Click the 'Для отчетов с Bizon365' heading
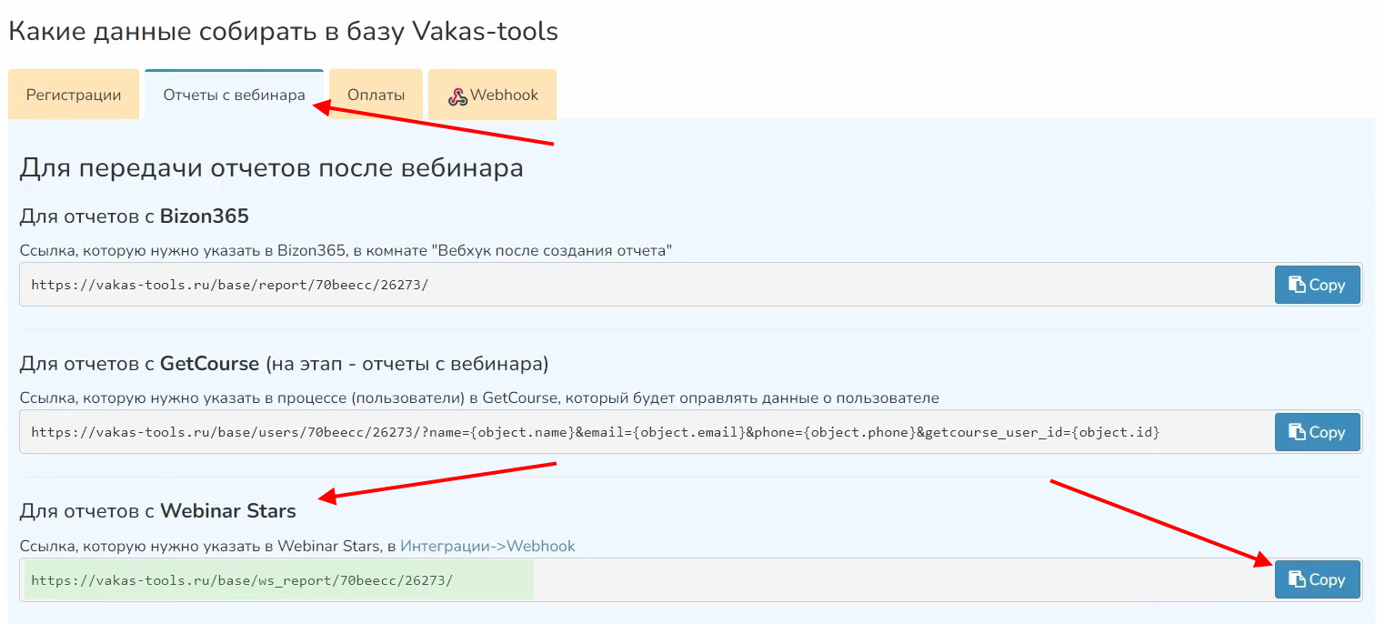 pos(134,216)
